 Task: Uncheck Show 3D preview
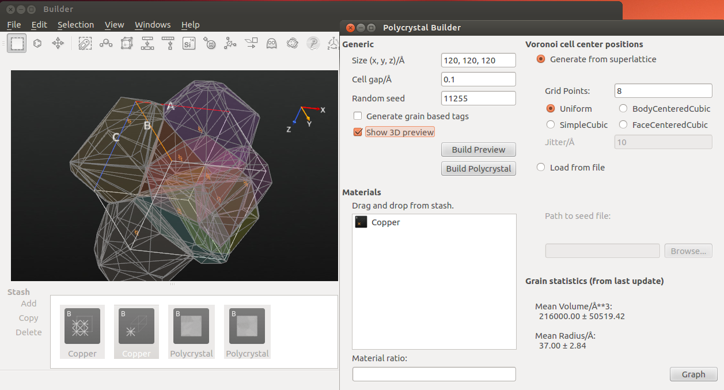pyautogui.click(x=358, y=132)
